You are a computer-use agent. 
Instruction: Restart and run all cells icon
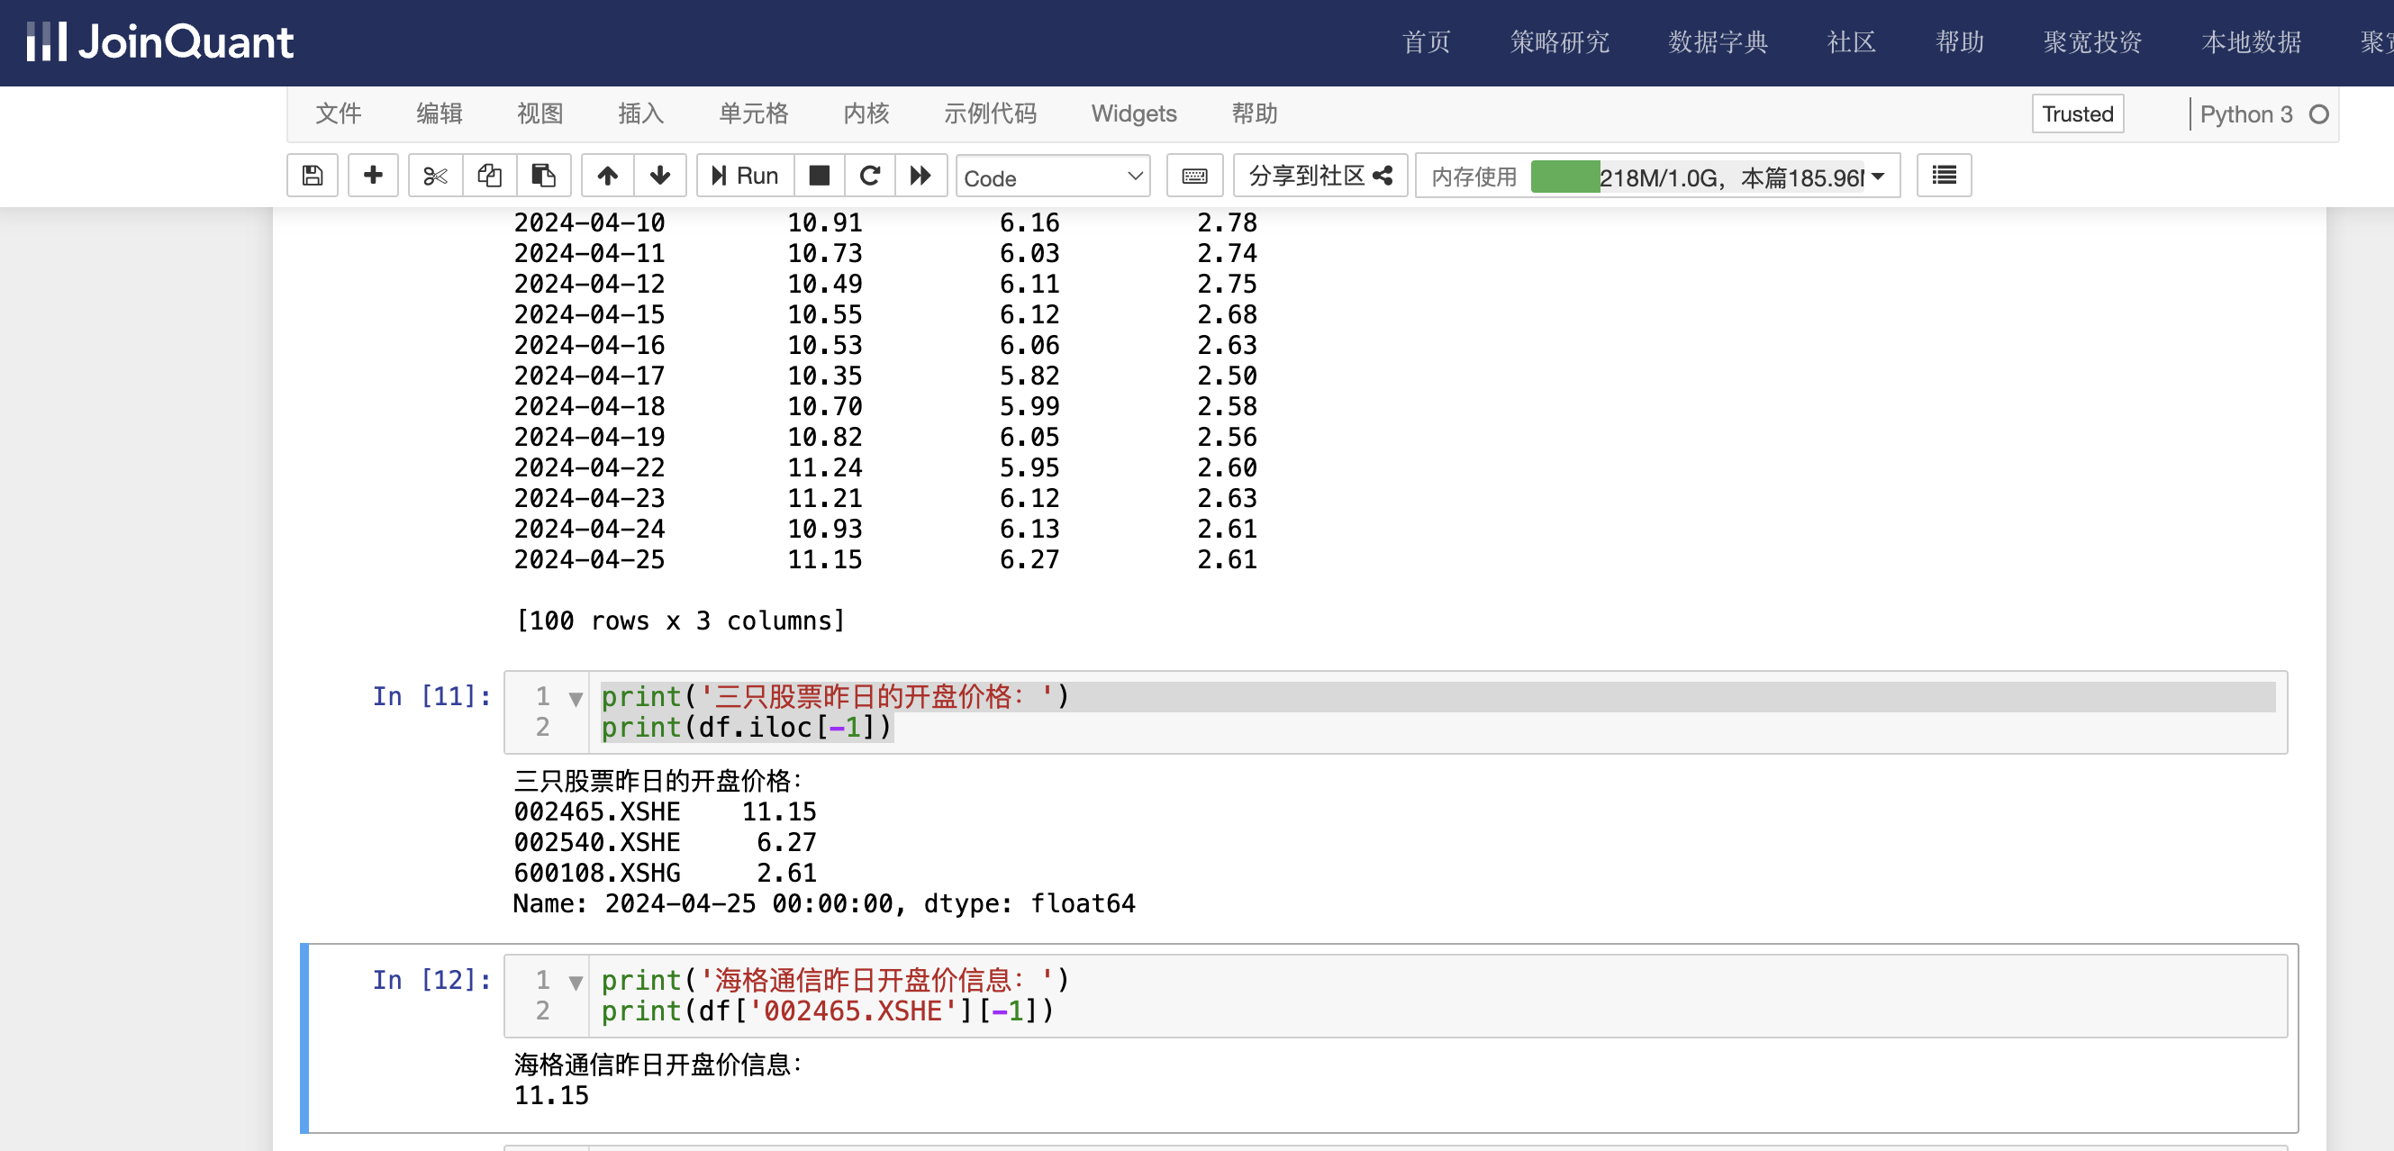pyautogui.click(x=920, y=176)
